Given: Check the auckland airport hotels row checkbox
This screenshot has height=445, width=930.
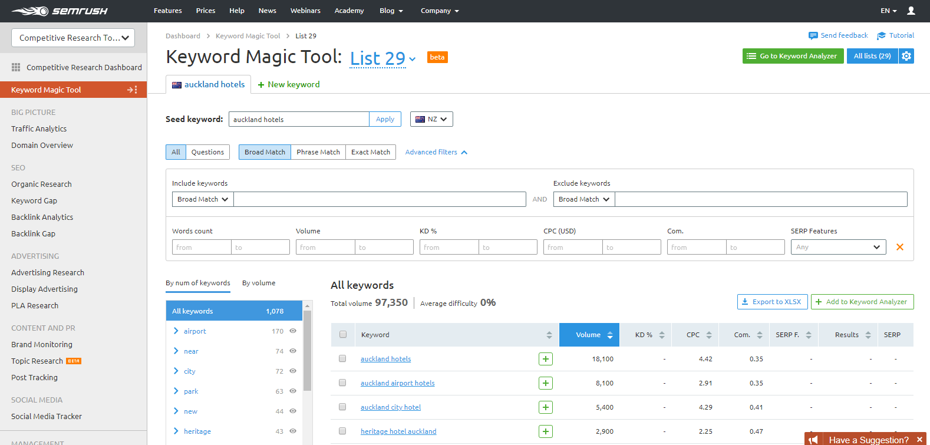Looking at the screenshot, I should (x=342, y=383).
